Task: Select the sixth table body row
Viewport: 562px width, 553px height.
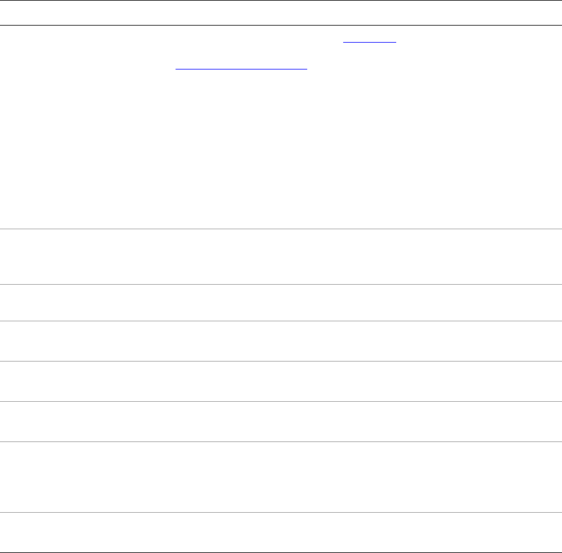Action: point(280,421)
